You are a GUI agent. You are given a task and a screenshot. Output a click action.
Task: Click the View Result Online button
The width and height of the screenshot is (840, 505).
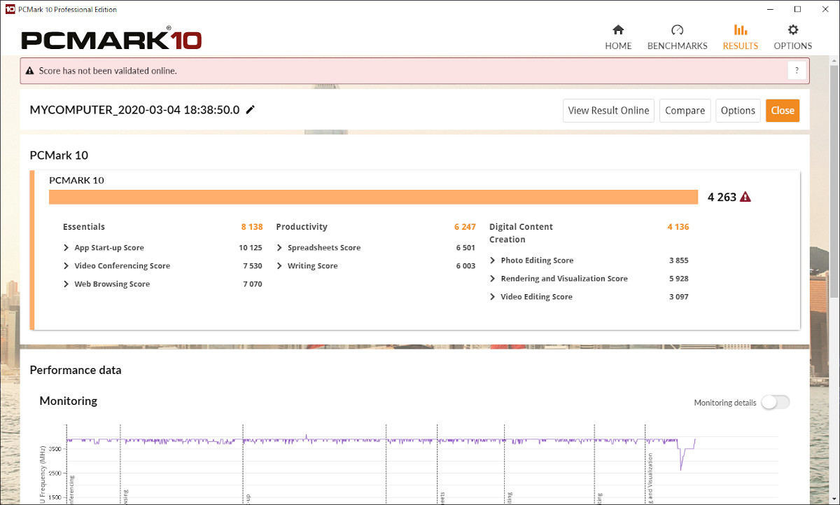[x=608, y=111]
